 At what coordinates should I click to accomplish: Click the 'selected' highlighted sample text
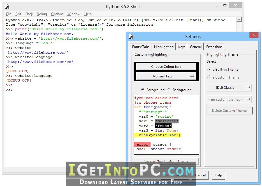(x=167, y=121)
